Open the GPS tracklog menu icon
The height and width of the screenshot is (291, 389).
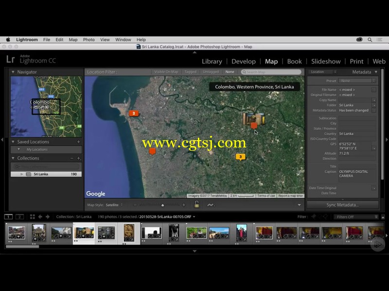(x=211, y=205)
